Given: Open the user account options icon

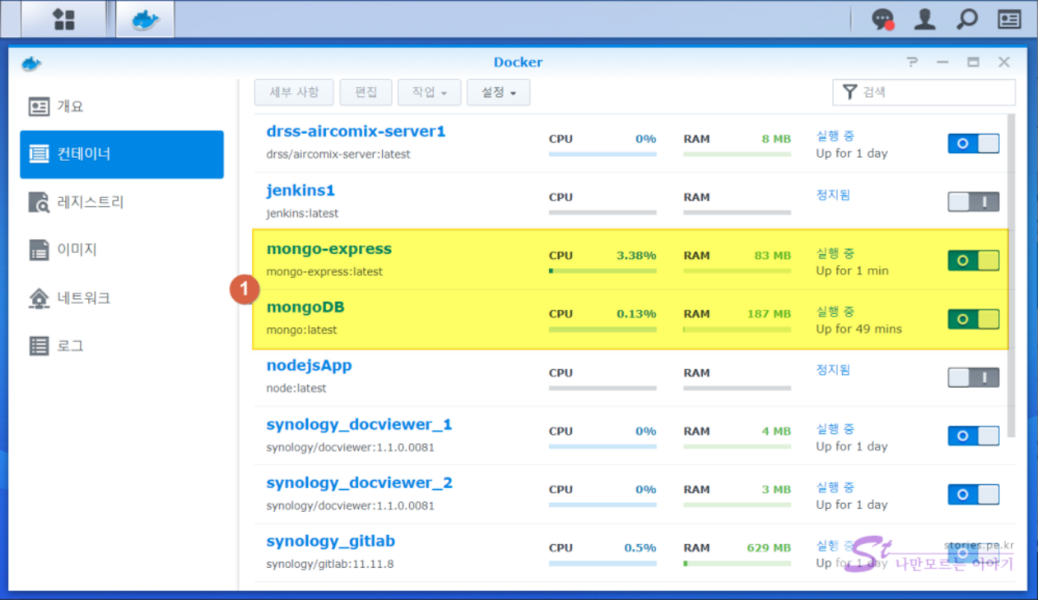Looking at the screenshot, I should coord(925,20).
